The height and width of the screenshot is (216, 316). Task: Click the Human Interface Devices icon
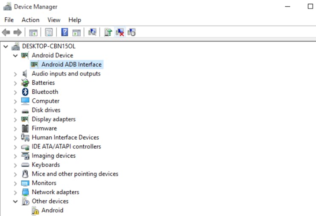click(25, 137)
